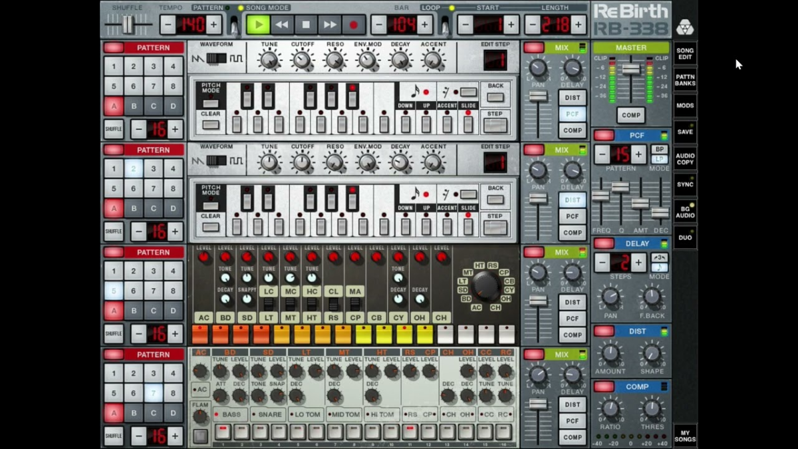Tap the top synth's Step button
Viewport: 798px width, 449px height.
(x=495, y=126)
